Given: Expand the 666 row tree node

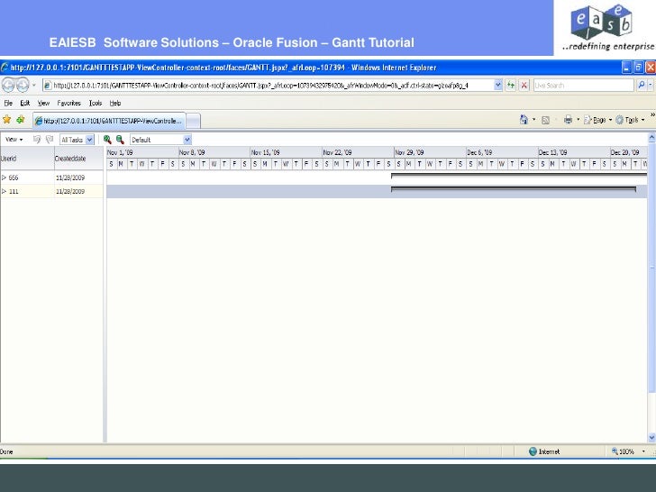Looking at the screenshot, I should [x=5, y=178].
